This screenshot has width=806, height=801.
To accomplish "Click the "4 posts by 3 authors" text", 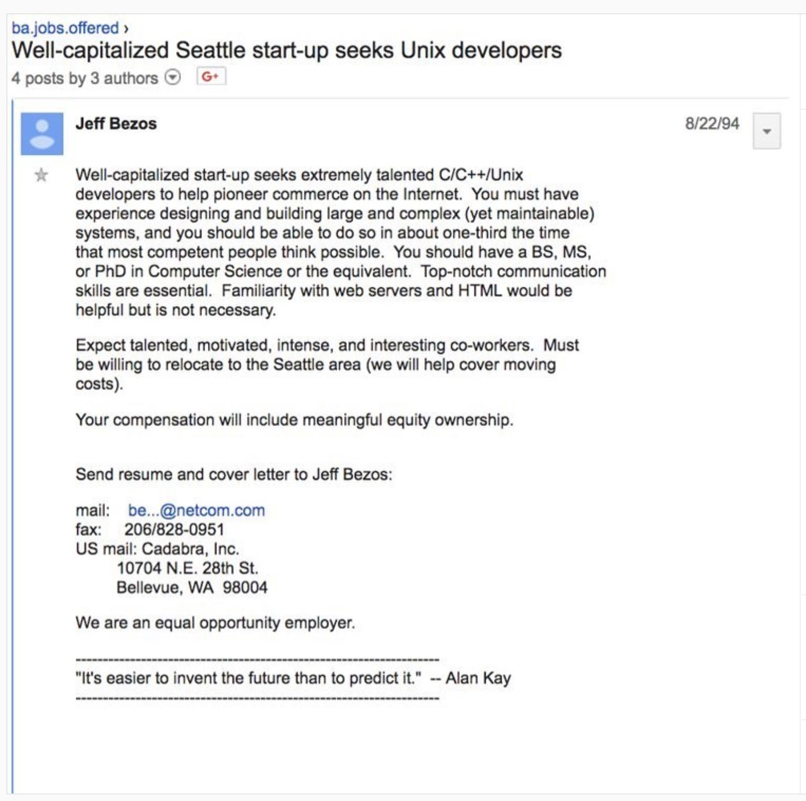I will click(x=85, y=78).
